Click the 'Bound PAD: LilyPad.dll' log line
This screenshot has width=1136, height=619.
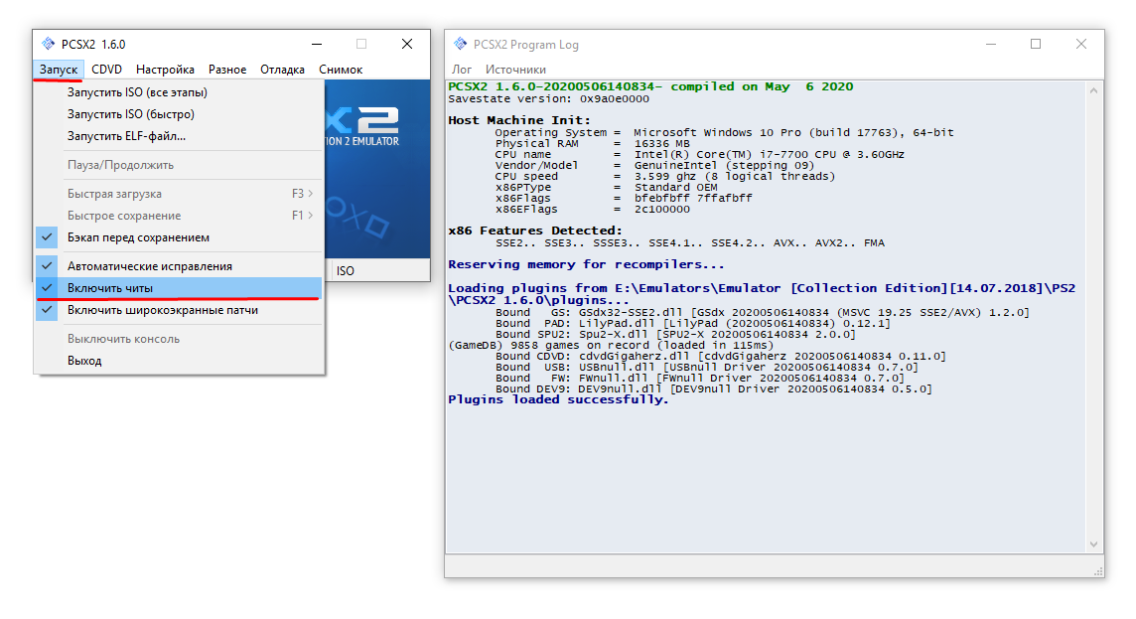click(692, 323)
